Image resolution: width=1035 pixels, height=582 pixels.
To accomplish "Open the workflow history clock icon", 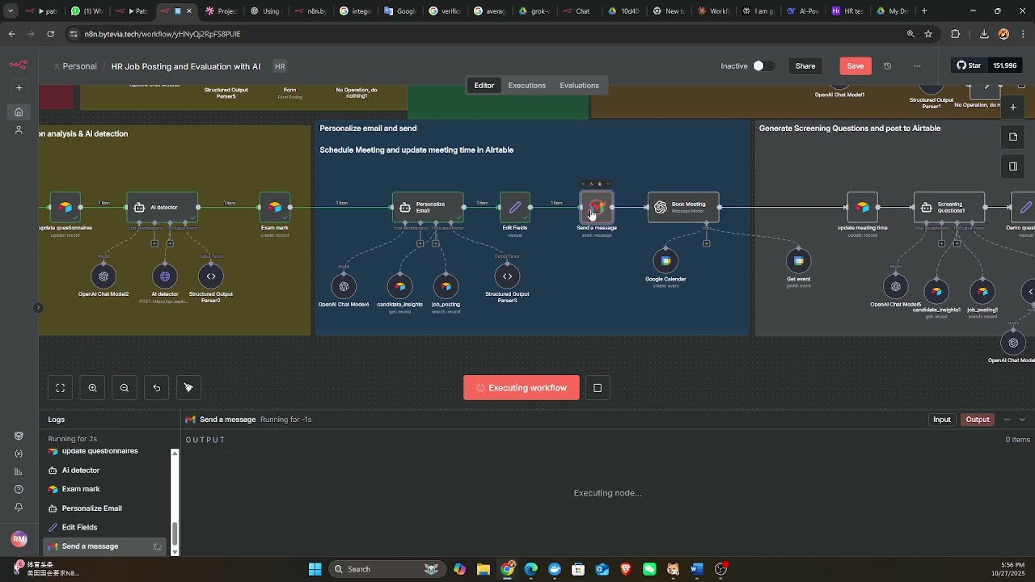I will [887, 66].
